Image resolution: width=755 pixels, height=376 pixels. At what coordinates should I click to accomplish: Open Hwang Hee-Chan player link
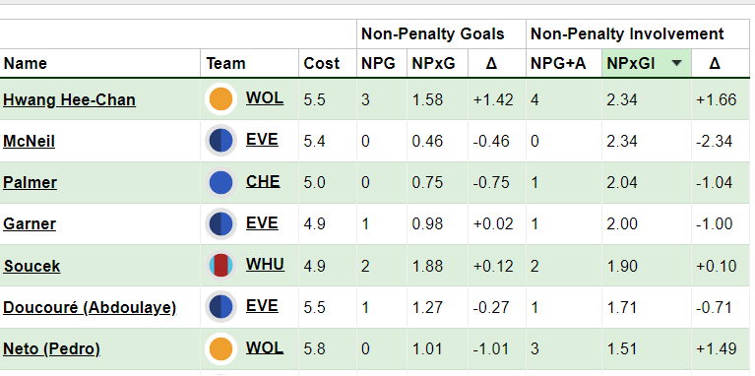tap(69, 99)
